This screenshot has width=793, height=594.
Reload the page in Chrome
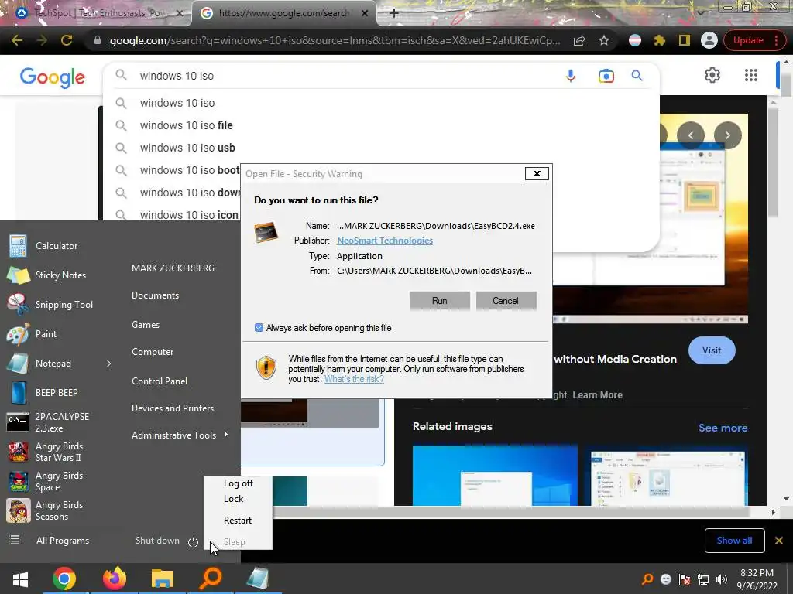67,40
